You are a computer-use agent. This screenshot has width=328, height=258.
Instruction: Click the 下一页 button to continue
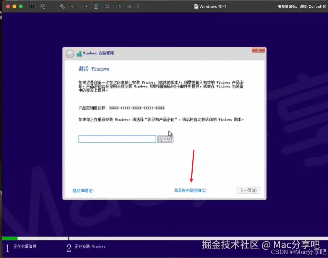point(248,190)
